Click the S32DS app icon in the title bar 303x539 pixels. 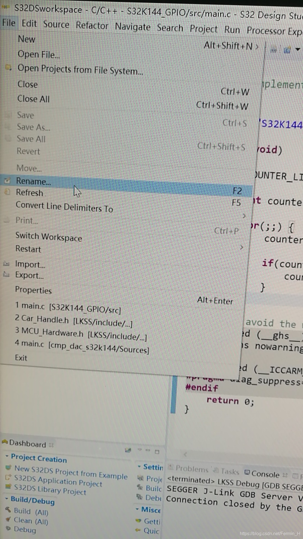tap(6, 6)
